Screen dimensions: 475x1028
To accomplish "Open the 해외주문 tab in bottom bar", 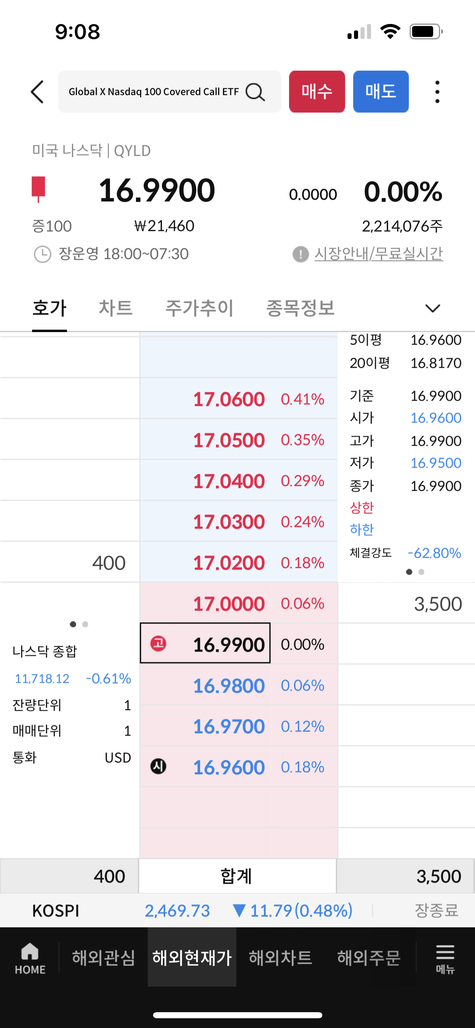I will 369,957.
